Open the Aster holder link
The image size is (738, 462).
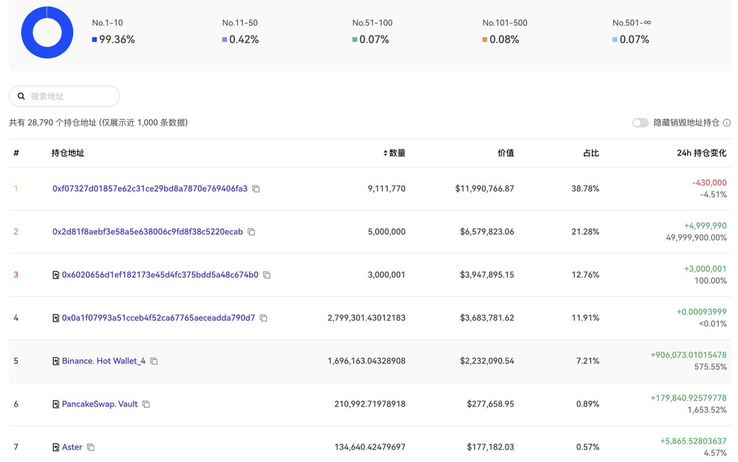72,447
